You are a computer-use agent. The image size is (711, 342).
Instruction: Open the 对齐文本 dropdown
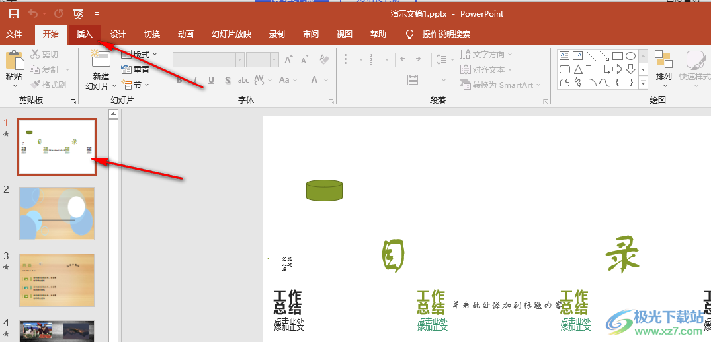[x=485, y=70]
